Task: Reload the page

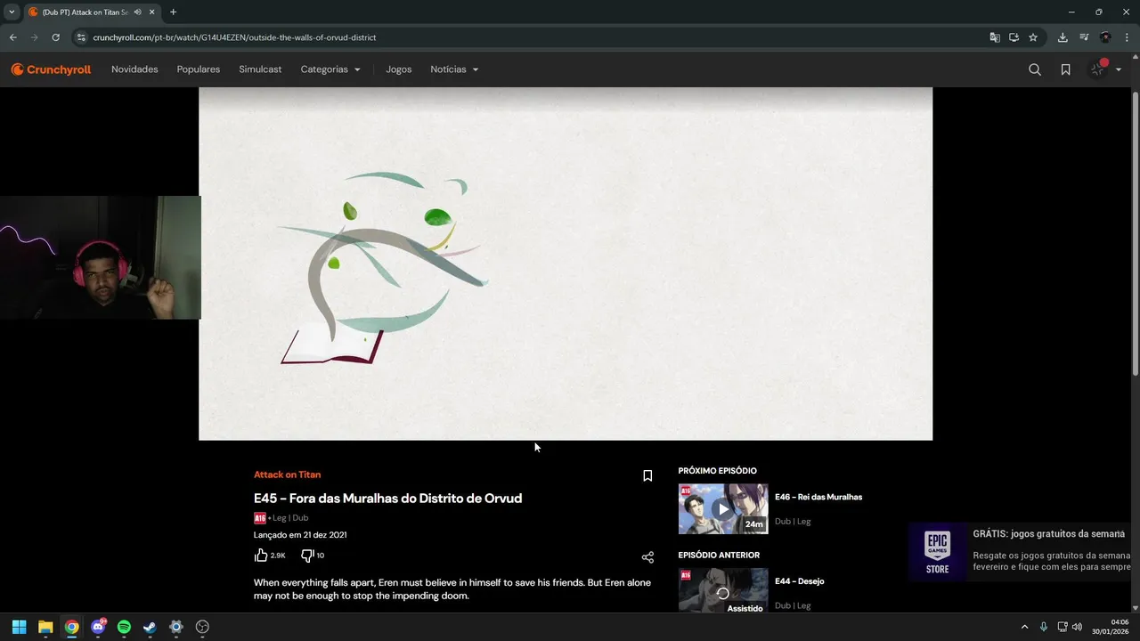Action: pos(56,37)
